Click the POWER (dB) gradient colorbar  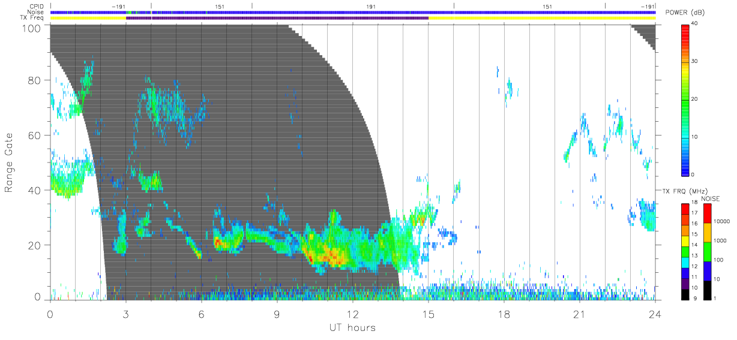pyautogui.click(x=685, y=100)
